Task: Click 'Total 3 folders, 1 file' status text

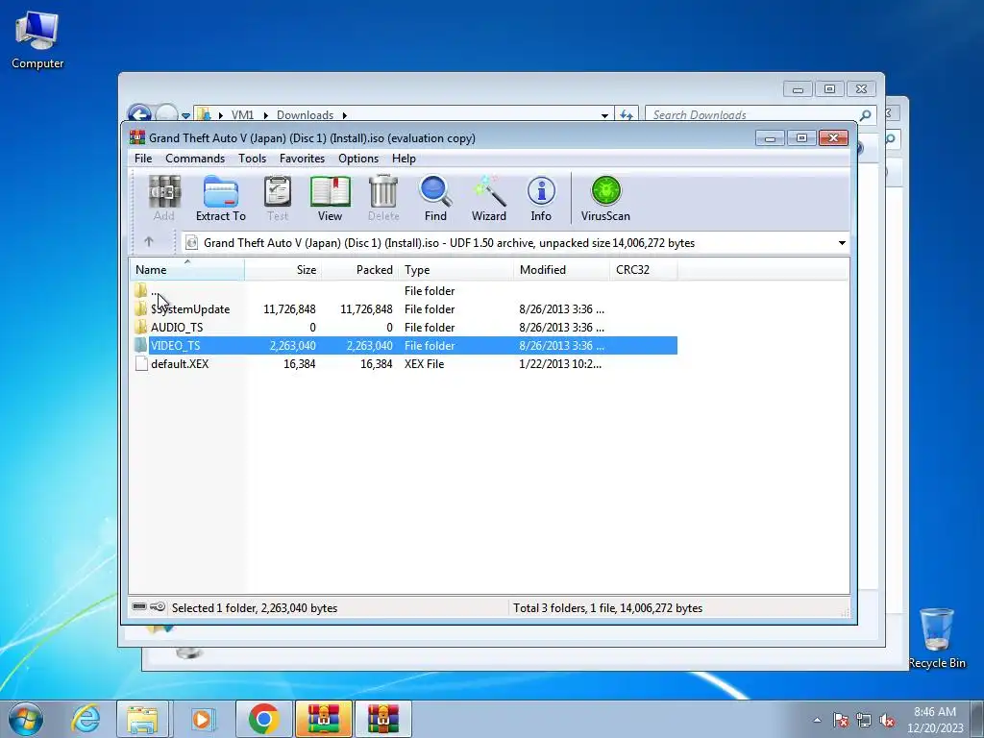Action: (607, 607)
